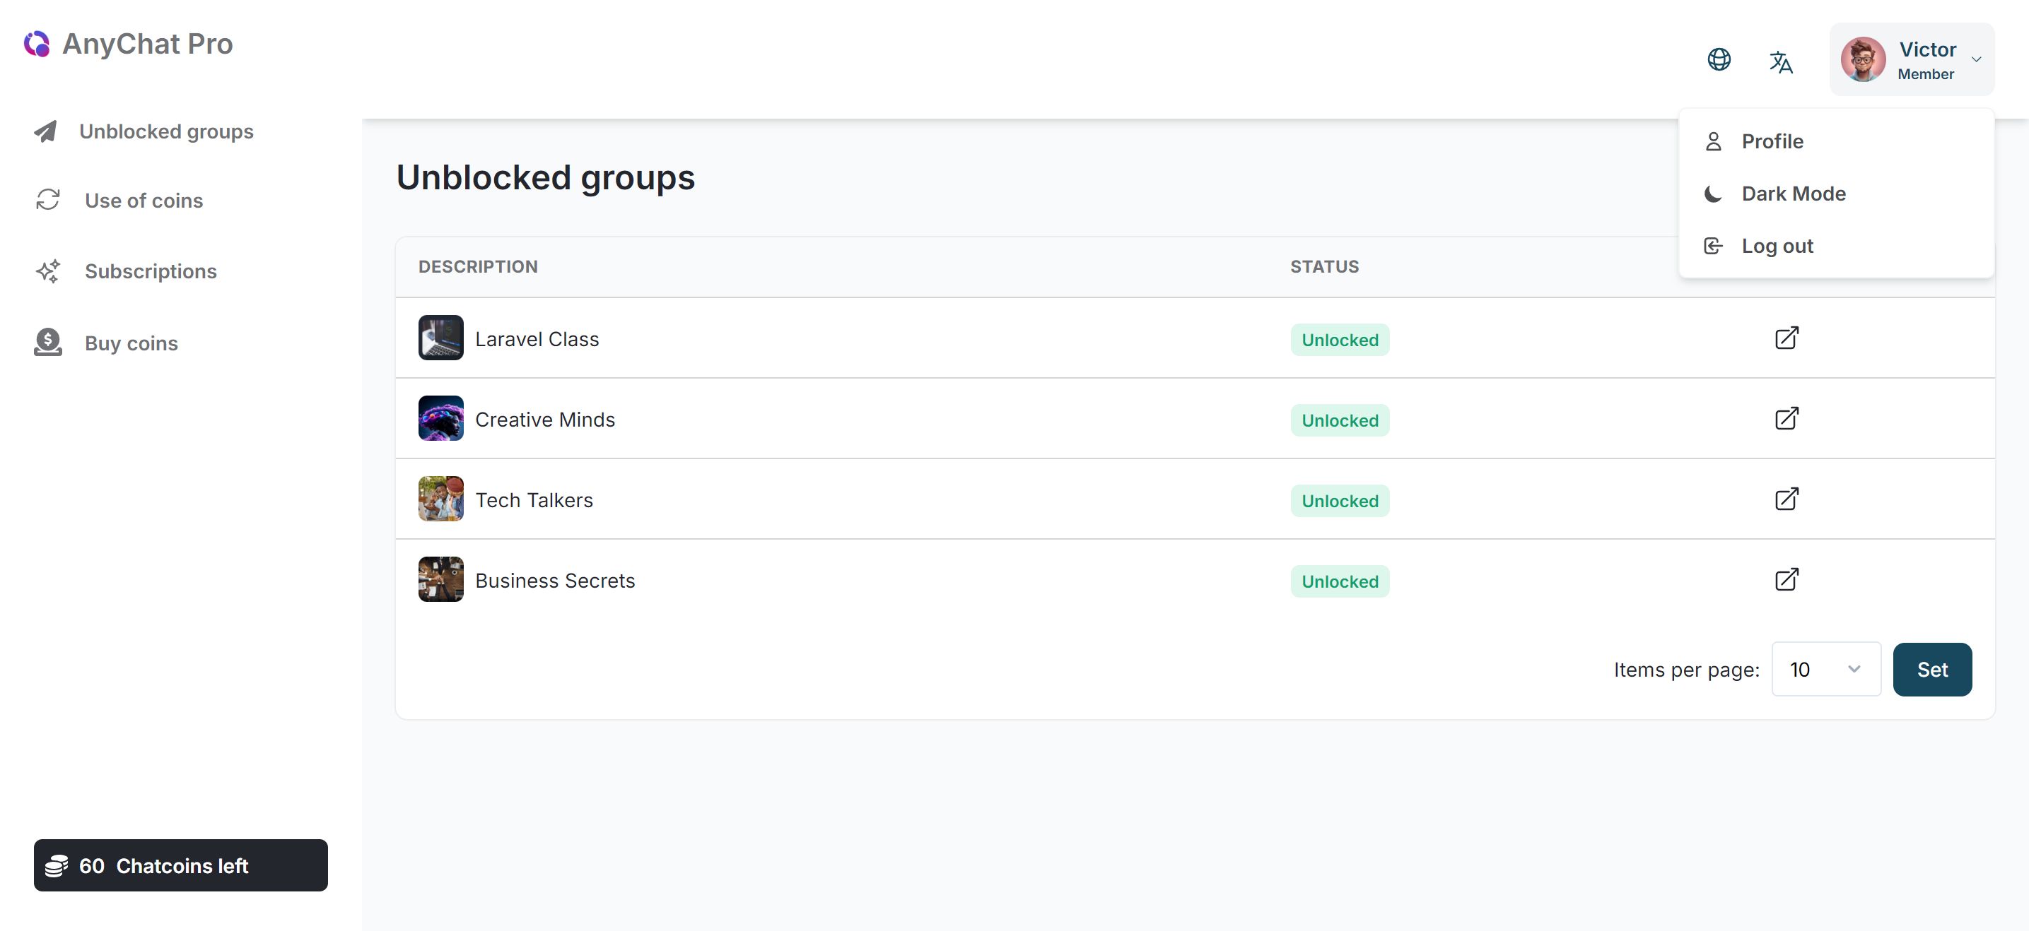
Task: Choose Log out from the menu
Action: (1776, 247)
